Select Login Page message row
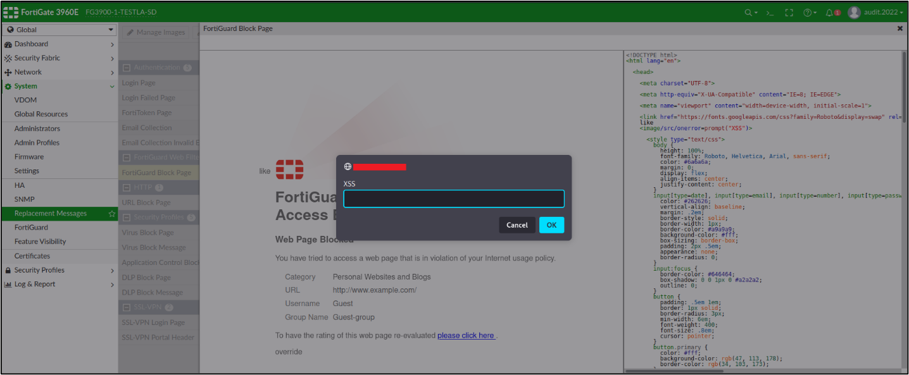This screenshot has height=375, width=909. [x=159, y=83]
